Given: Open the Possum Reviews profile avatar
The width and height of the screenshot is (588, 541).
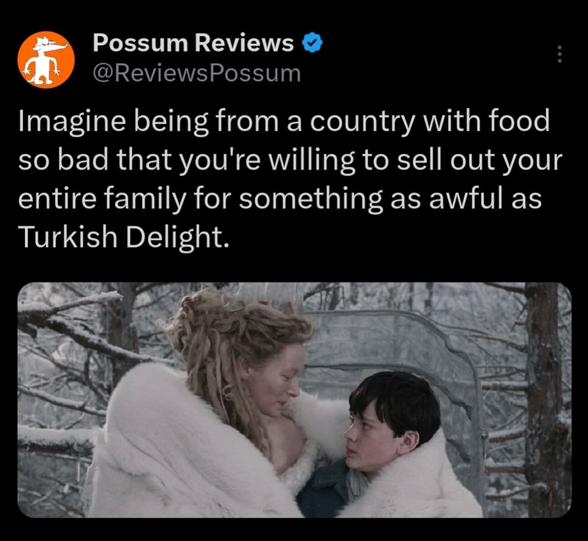Looking at the screenshot, I should [46, 59].
